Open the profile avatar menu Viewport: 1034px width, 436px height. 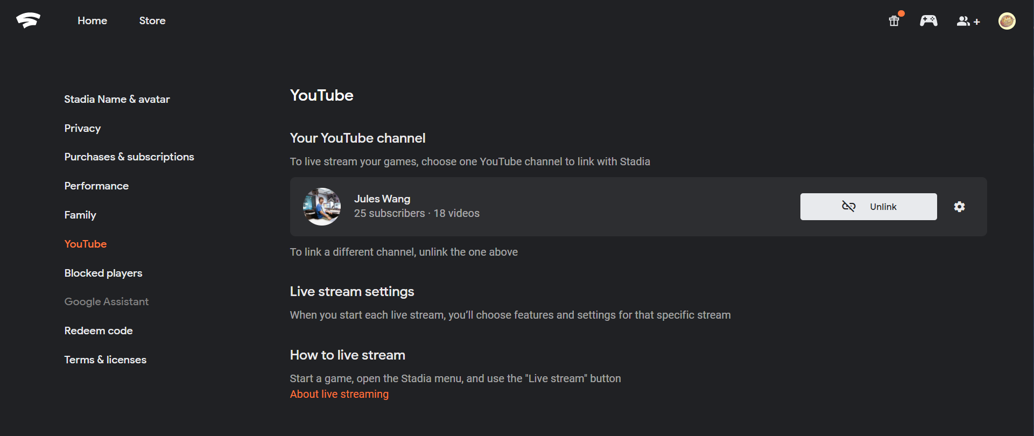pos(1007,21)
